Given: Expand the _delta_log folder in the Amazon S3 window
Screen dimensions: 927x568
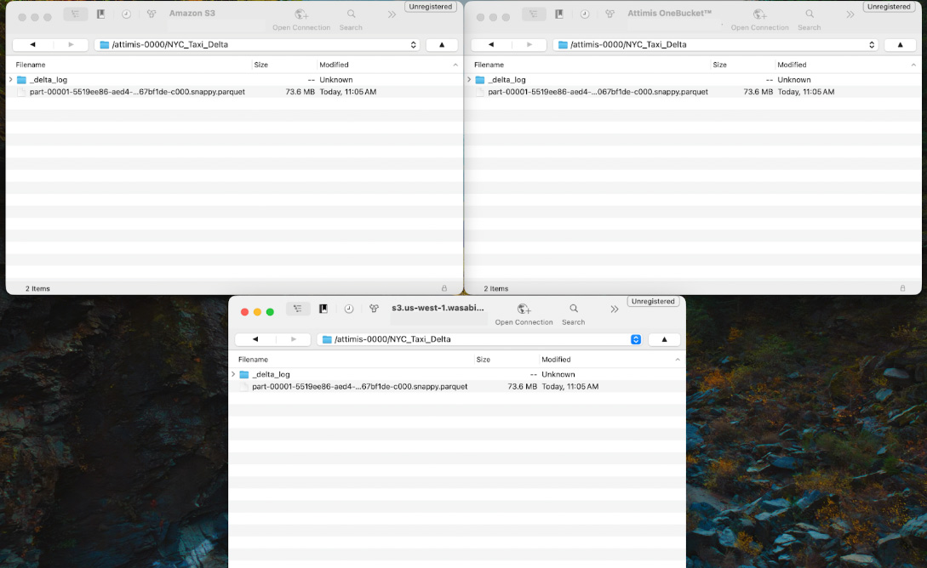Looking at the screenshot, I should 10,80.
